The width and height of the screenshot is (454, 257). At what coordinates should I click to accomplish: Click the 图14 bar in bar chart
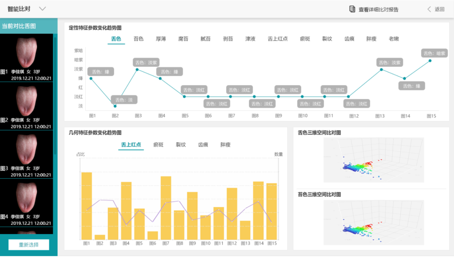click(x=258, y=211)
